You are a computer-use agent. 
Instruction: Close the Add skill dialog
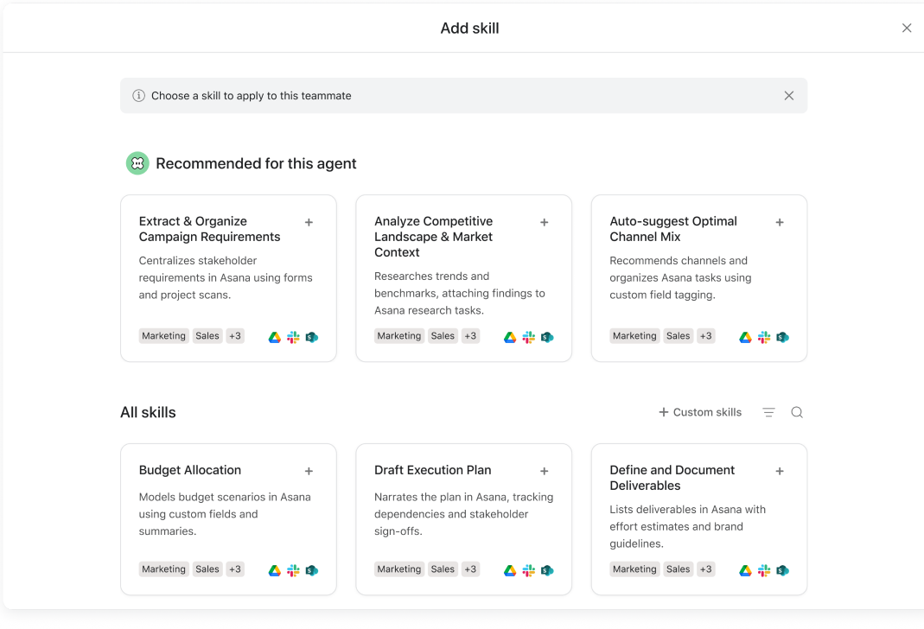(907, 28)
